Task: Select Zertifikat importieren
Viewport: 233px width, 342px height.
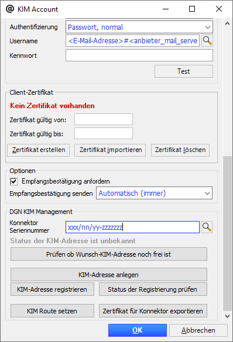Action: pyautogui.click(x=110, y=150)
